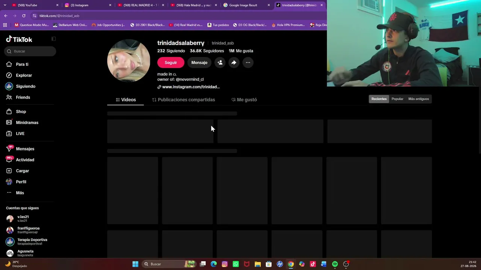
Task: Open Spotify from the taskbar
Action: click(335, 264)
